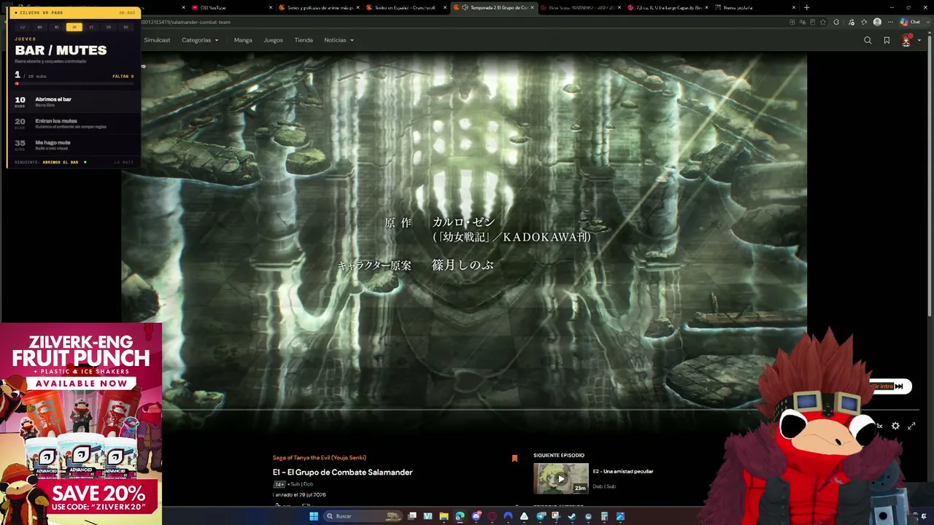This screenshot has height=525, width=934.
Task: Switch to Twitter en Español Crunchyroll tab
Action: coord(405,8)
